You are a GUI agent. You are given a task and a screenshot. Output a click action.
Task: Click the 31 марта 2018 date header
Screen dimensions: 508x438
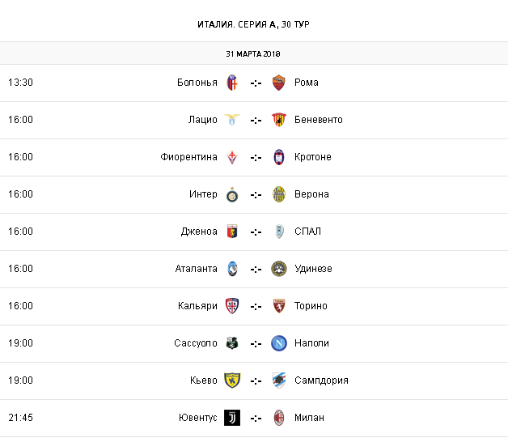click(x=254, y=53)
